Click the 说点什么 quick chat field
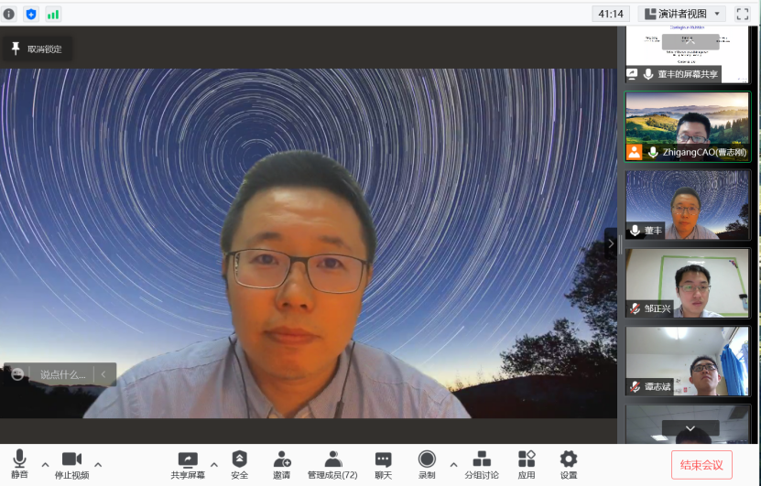Image resolution: width=761 pixels, height=486 pixels. [x=62, y=374]
